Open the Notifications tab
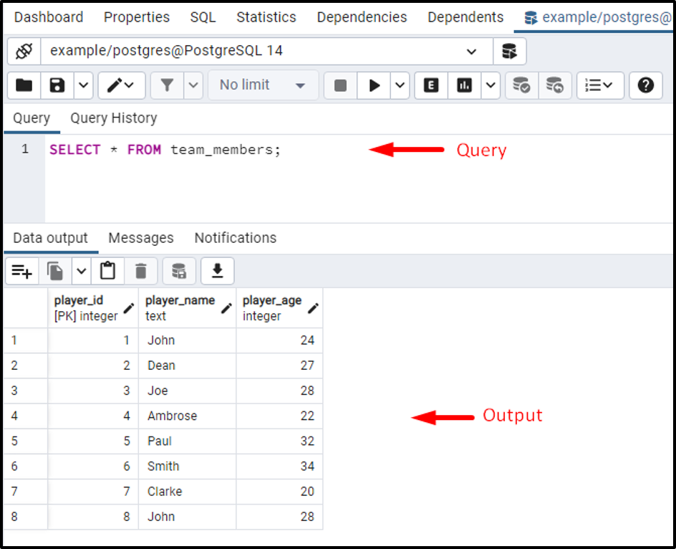This screenshot has height=549, width=676. point(235,237)
